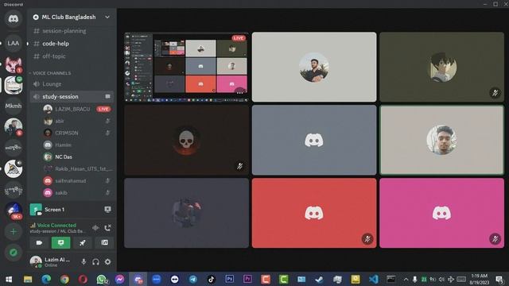Click the Add a Server plus icon
The width and height of the screenshot is (509, 286).
click(14, 231)
